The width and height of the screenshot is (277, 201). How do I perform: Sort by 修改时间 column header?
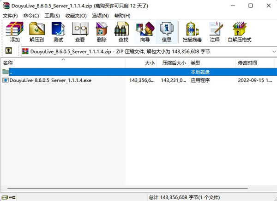tap(254, 62)
